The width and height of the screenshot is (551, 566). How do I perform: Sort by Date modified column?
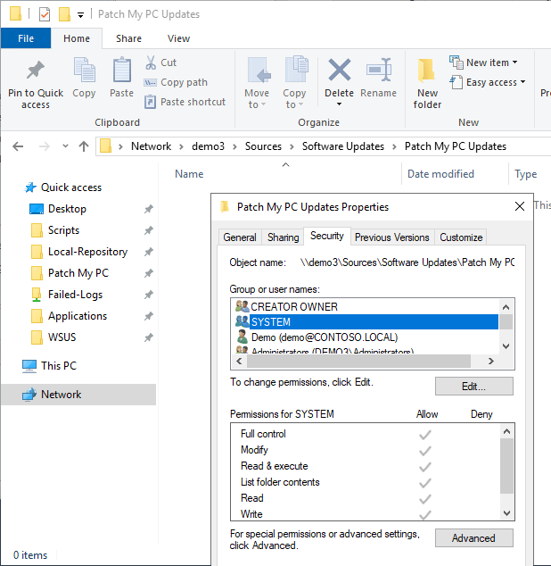[x=440, y=174]
